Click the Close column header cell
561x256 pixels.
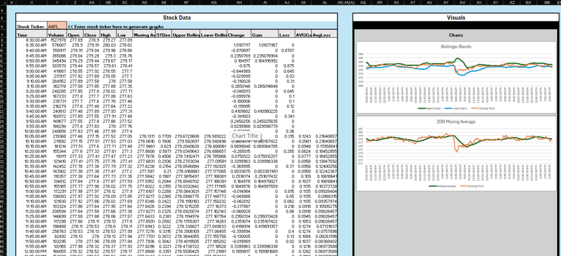point(90,35)
